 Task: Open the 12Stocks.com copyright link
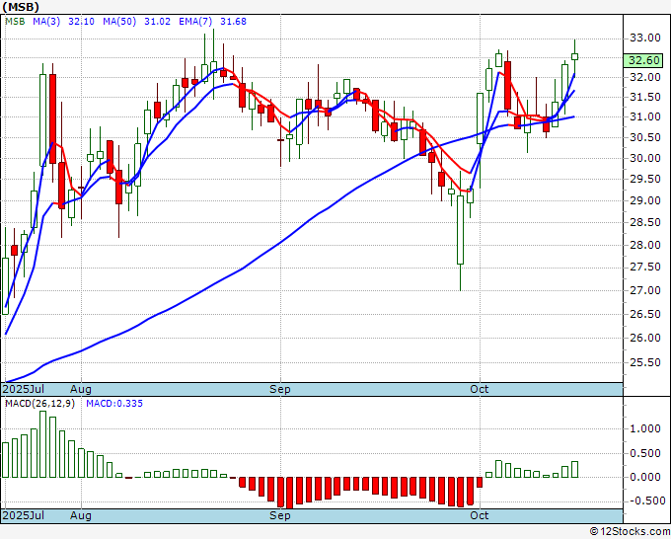(630, 532)
